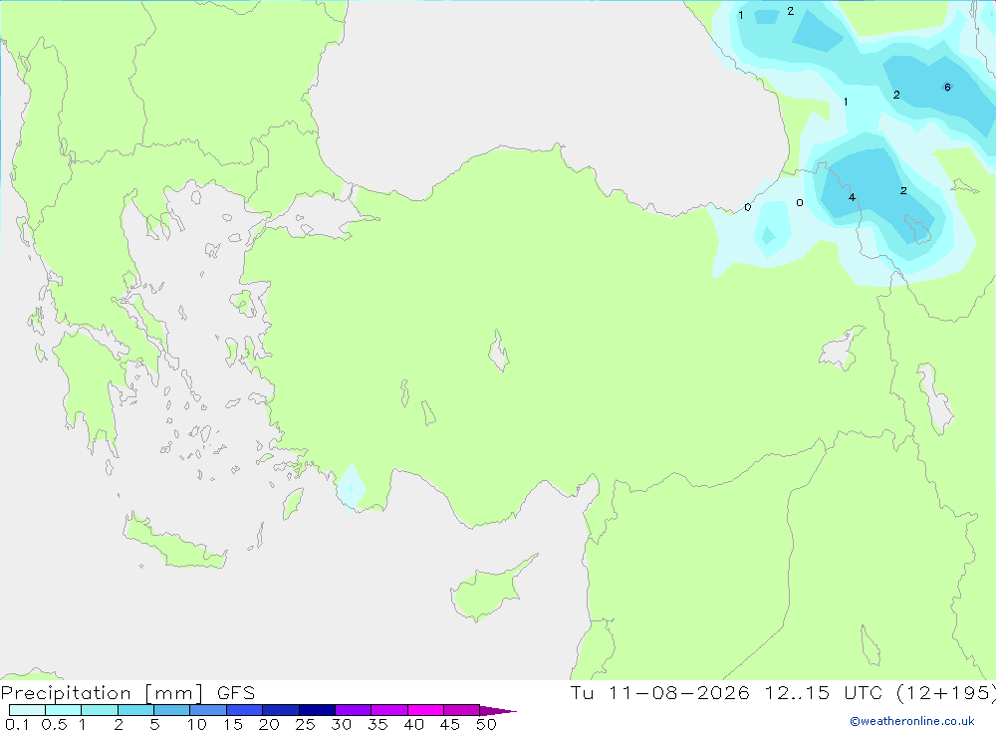Click the '4' precipitation value on map
The width and height of the screenshot is (996, 730).
click(x=852, y=197)
